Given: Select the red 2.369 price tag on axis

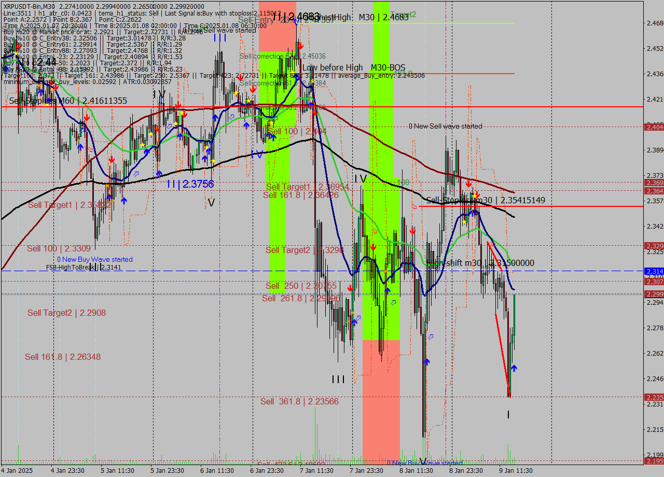Looking at the screenshot, I should [654, 183].
